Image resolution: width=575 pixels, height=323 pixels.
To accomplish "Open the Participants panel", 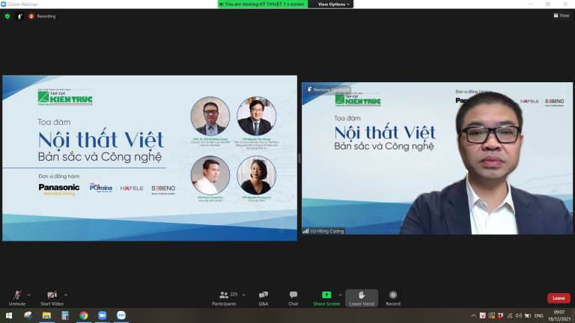I will pyautogui.click(x=224, y=297).
